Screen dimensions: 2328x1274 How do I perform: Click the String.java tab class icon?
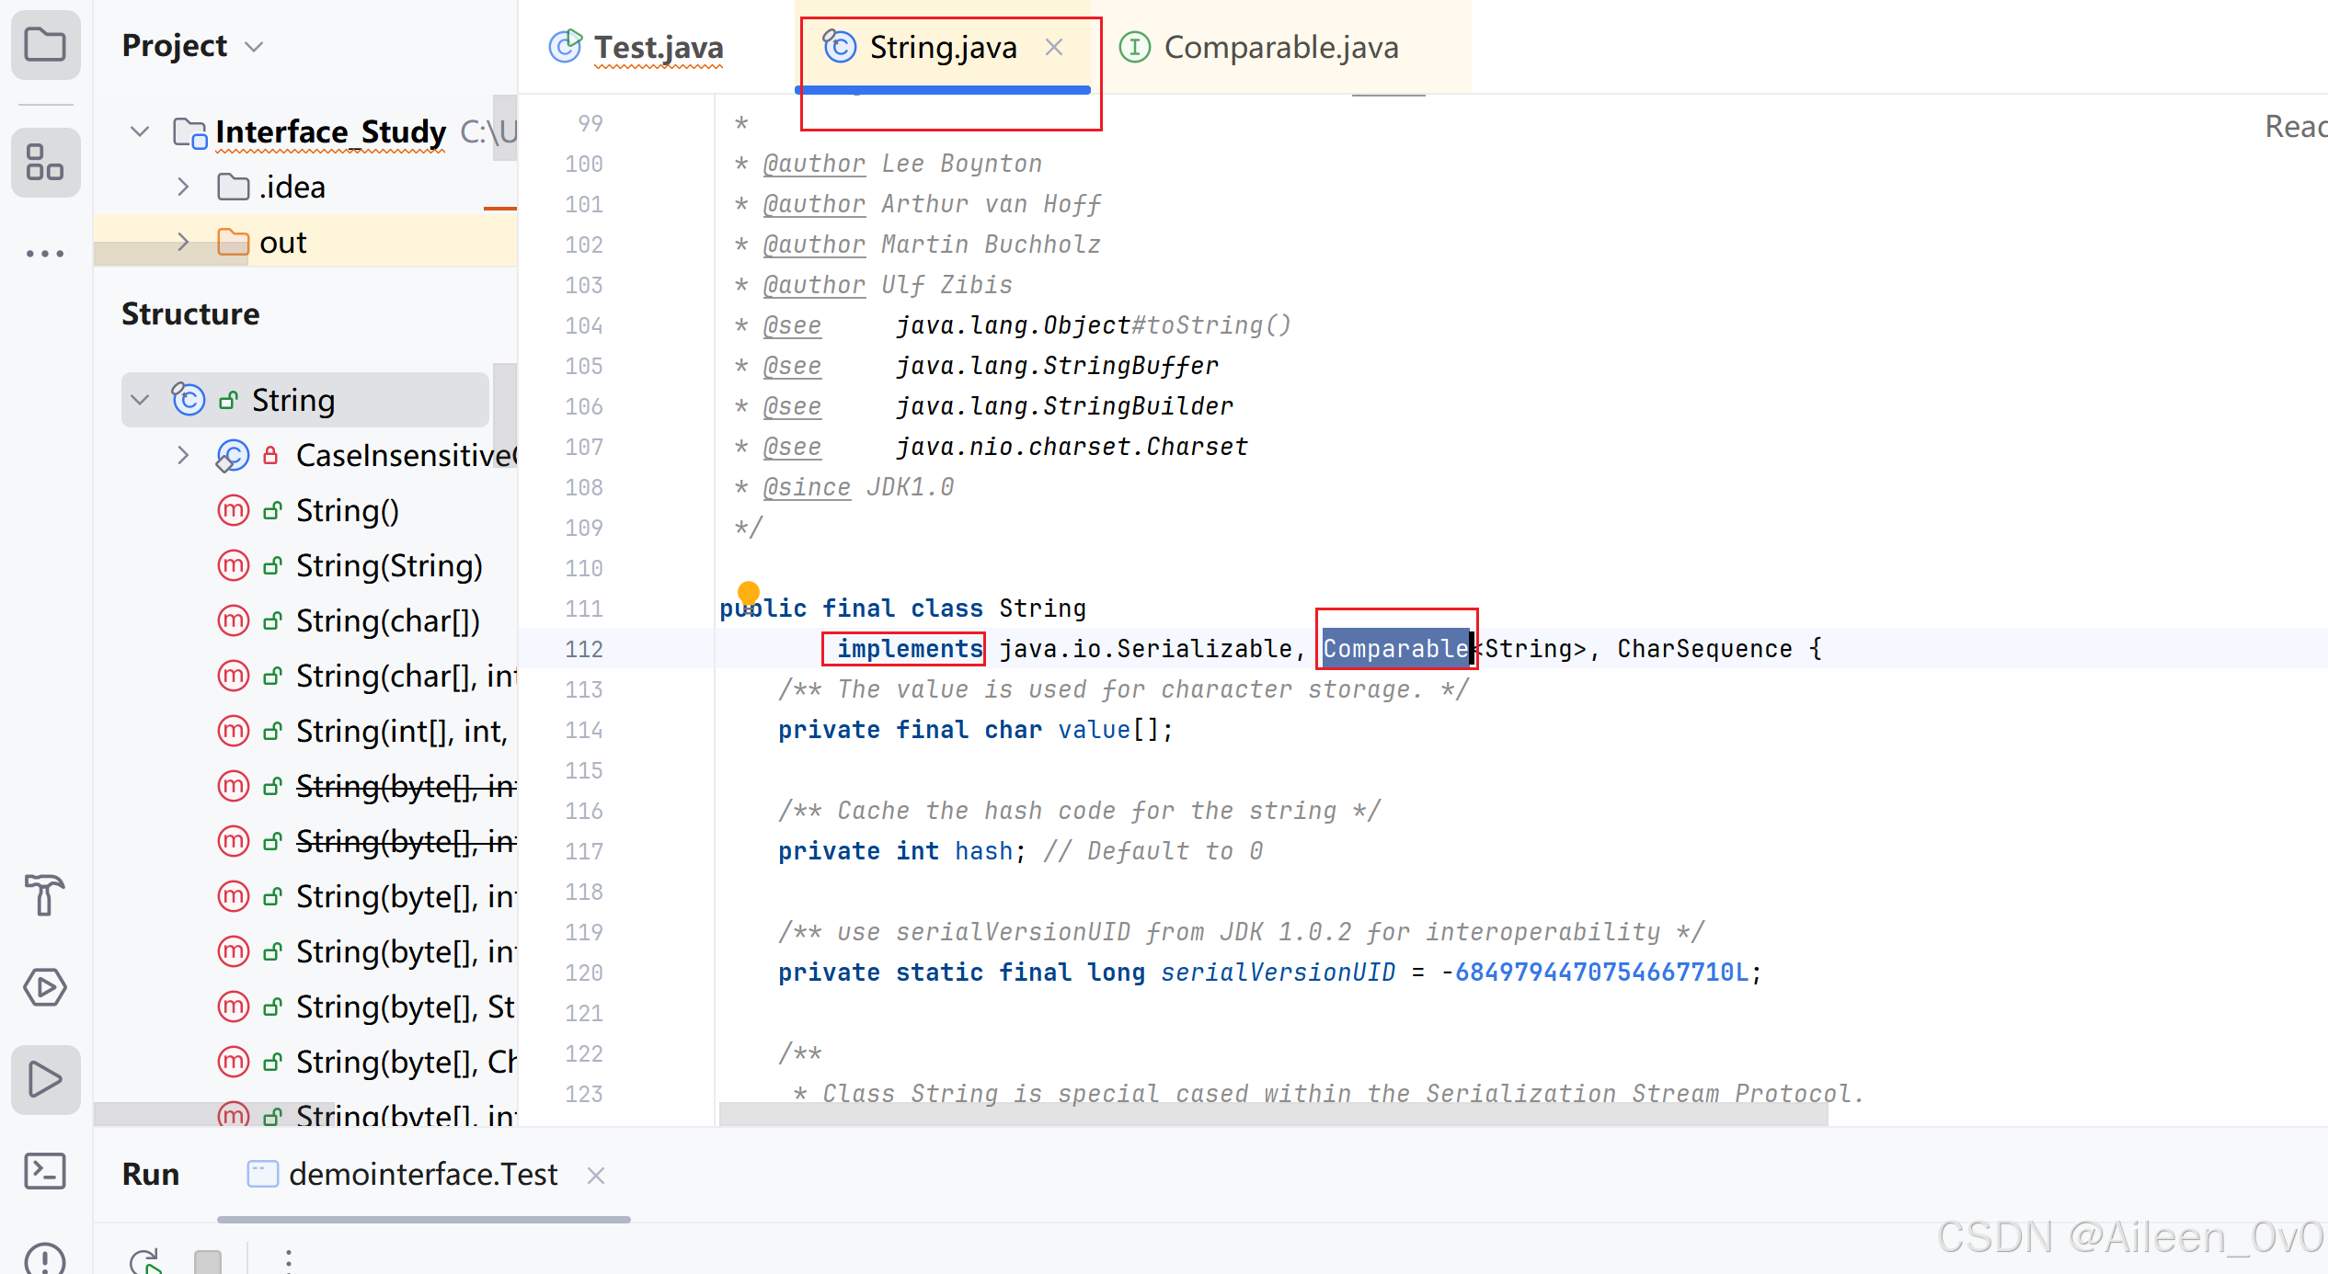(839, 46)
